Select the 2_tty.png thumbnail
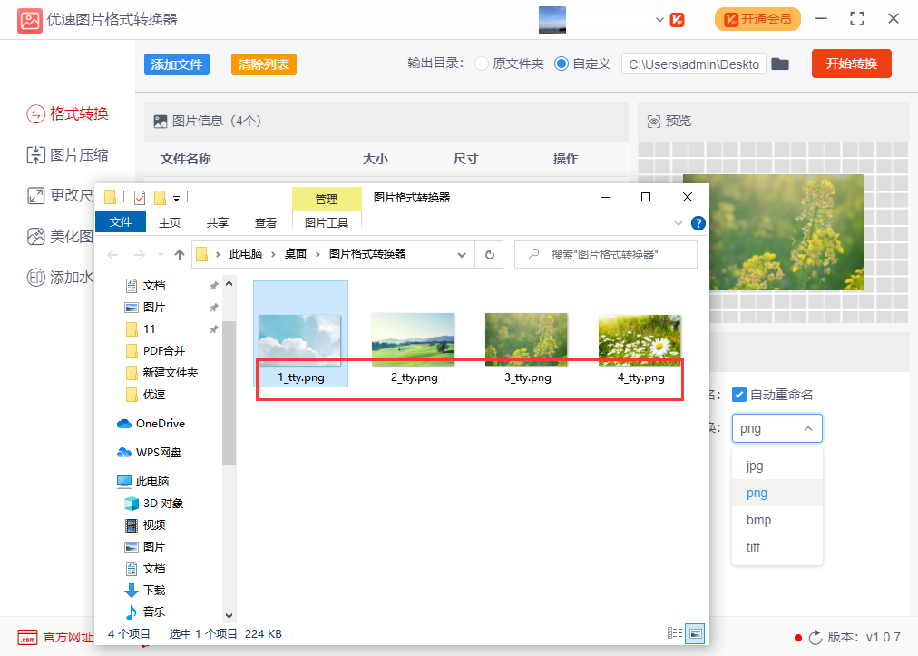918x656 pixels. click(413, 341)
